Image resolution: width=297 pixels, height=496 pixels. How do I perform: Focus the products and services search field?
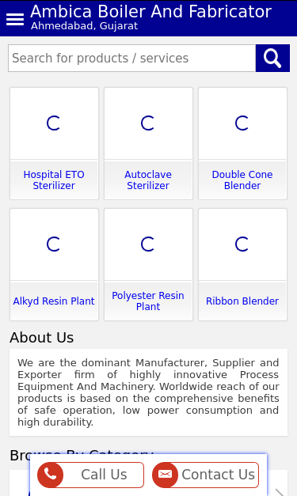click(132, 59)
